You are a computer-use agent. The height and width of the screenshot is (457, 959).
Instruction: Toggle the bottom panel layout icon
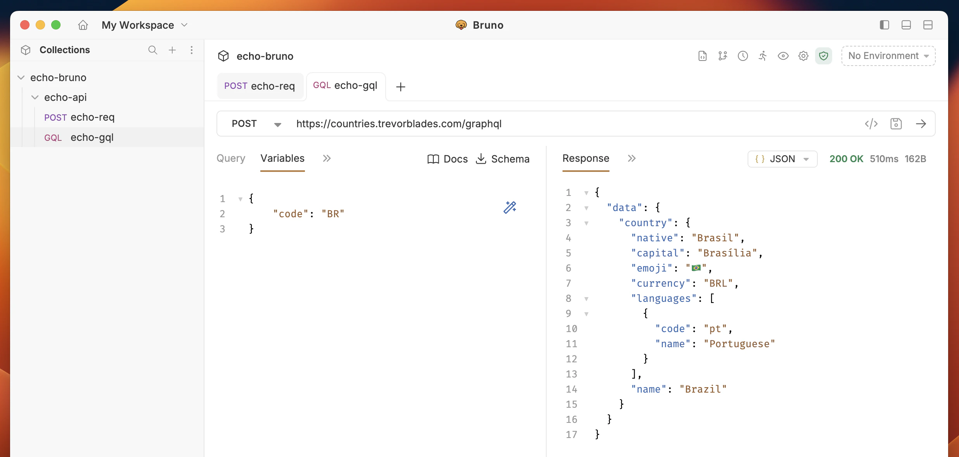[906, 24]
